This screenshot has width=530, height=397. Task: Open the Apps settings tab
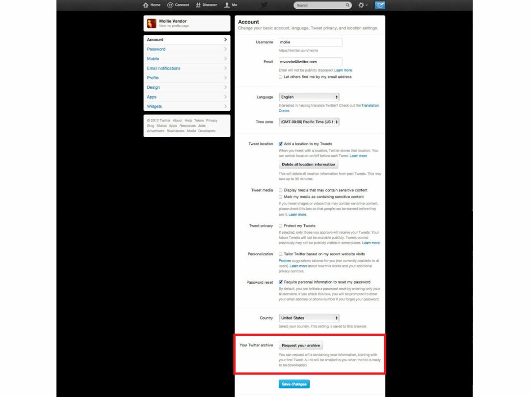(187, 97)
